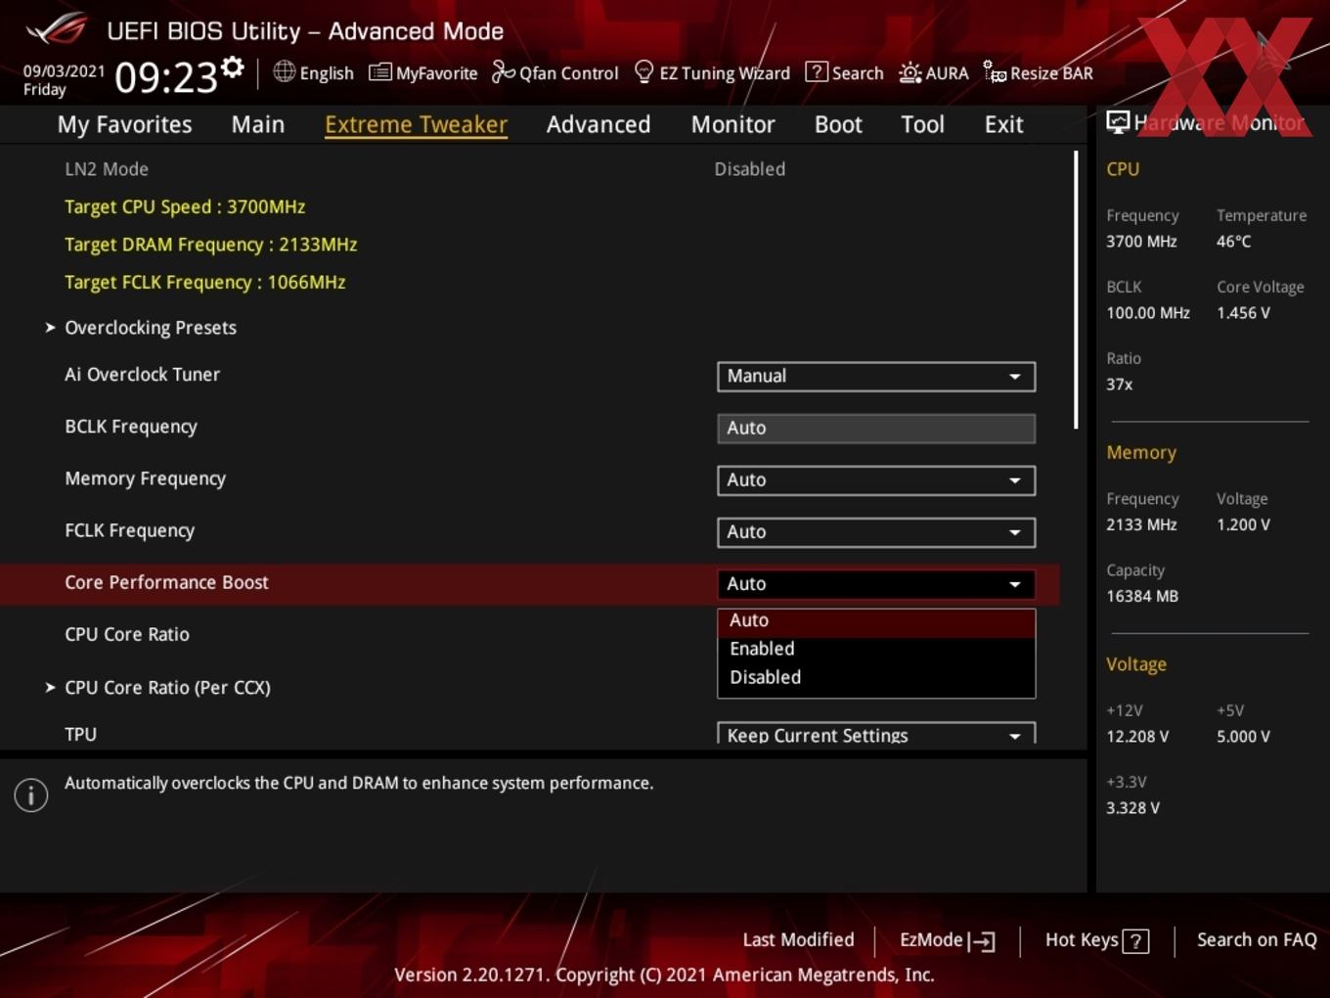The image size is (1330, 998).
Task: Click the AURA lighting icon
Action: point(909,72)
